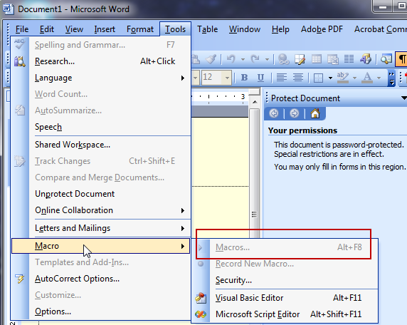Viewport: 407px width, 325px height.
Task: Toggle Show/Hide paragraph marks button
Action: [401, 59]
